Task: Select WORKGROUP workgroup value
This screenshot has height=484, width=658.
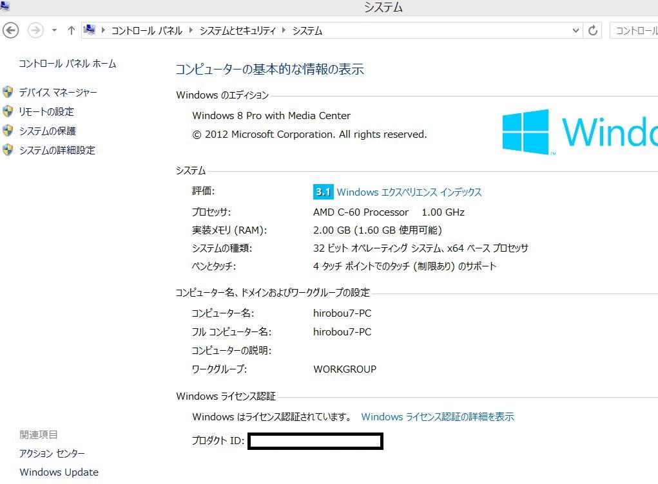Action: point(345,369)
